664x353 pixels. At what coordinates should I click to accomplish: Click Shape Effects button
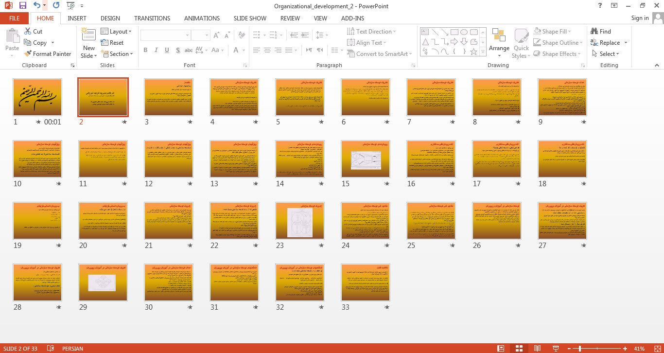pyautogui.click(x=557, y=54)
